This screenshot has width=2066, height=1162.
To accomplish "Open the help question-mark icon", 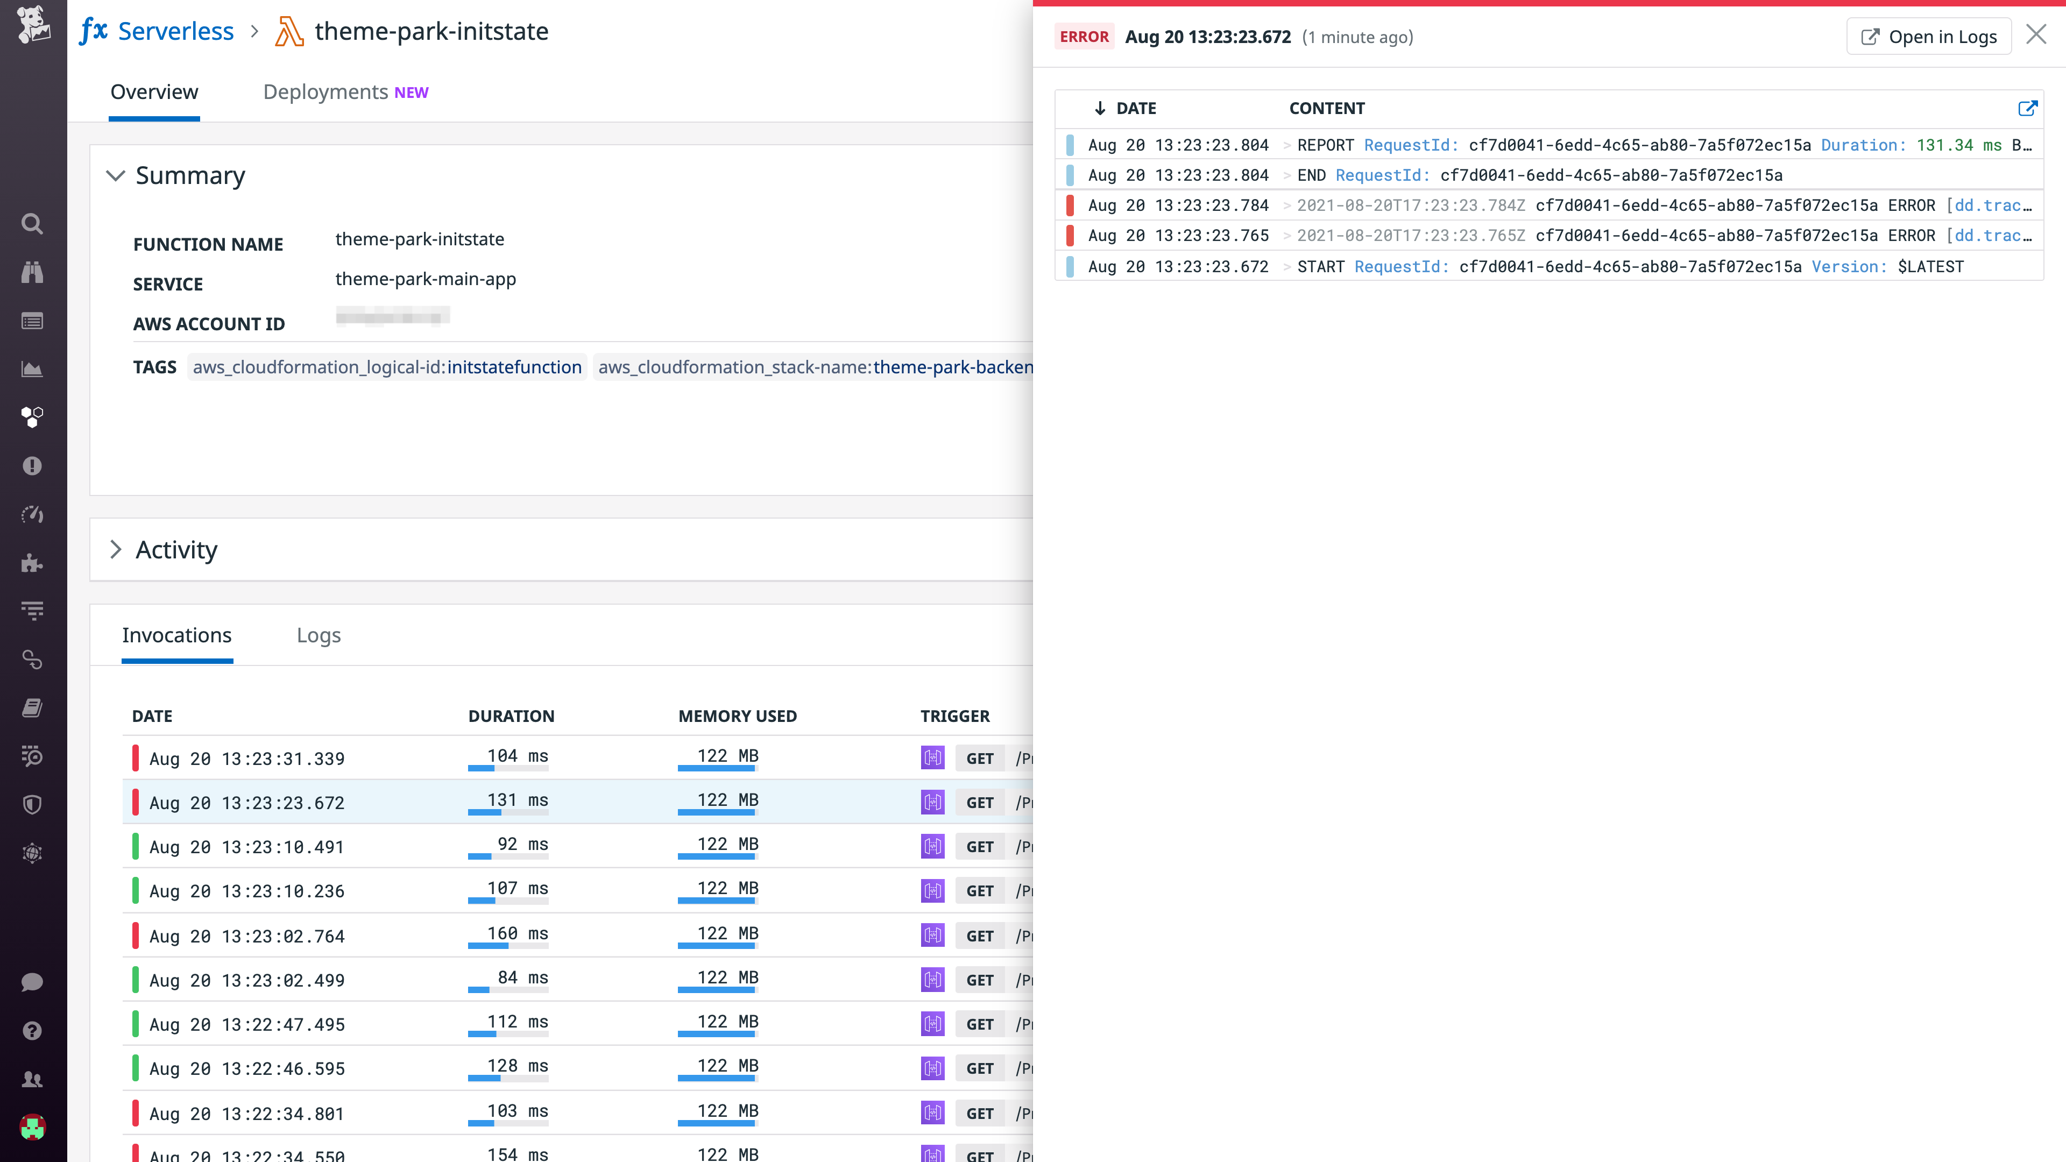I will [x=32, y=1031].
